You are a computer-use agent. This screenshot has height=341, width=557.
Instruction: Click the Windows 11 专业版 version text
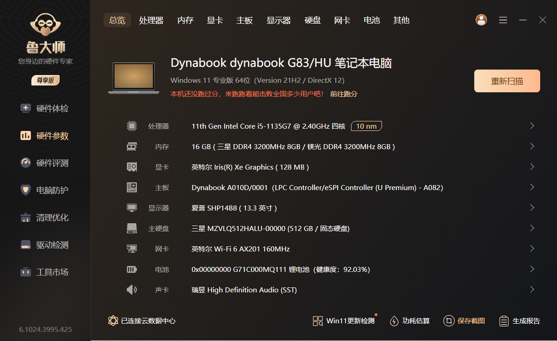257,80
